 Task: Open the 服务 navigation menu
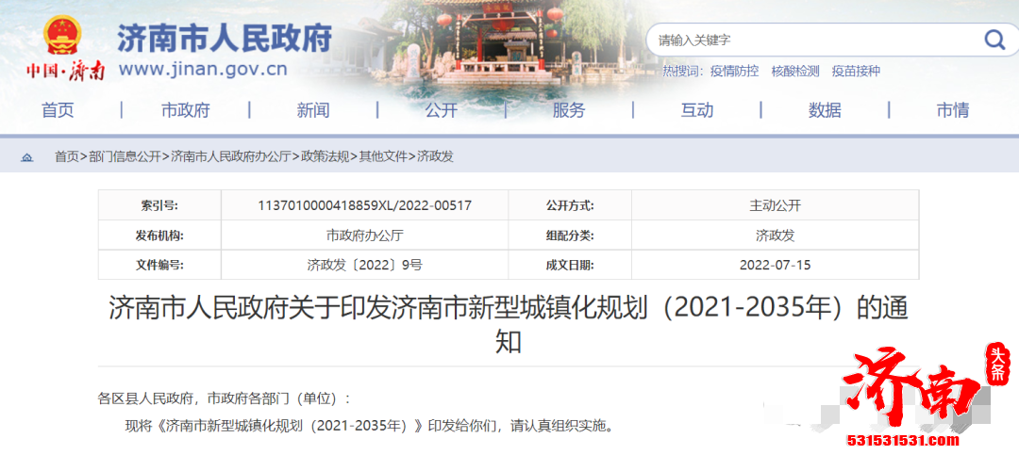569,110
